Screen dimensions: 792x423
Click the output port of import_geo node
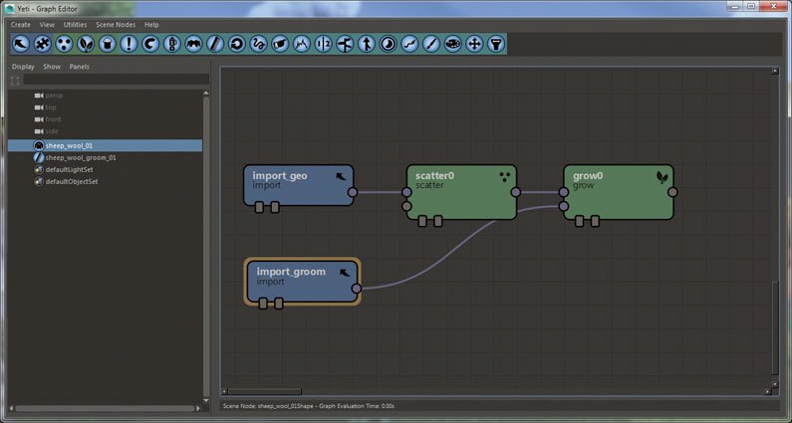pos(353,192)
